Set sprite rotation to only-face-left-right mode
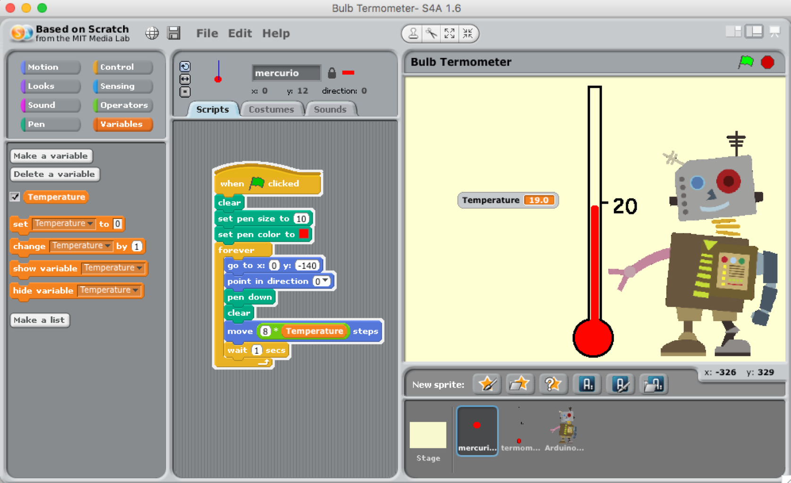This screenshot has height=483, width=791. pyautogui.click(x=185, y=79)
